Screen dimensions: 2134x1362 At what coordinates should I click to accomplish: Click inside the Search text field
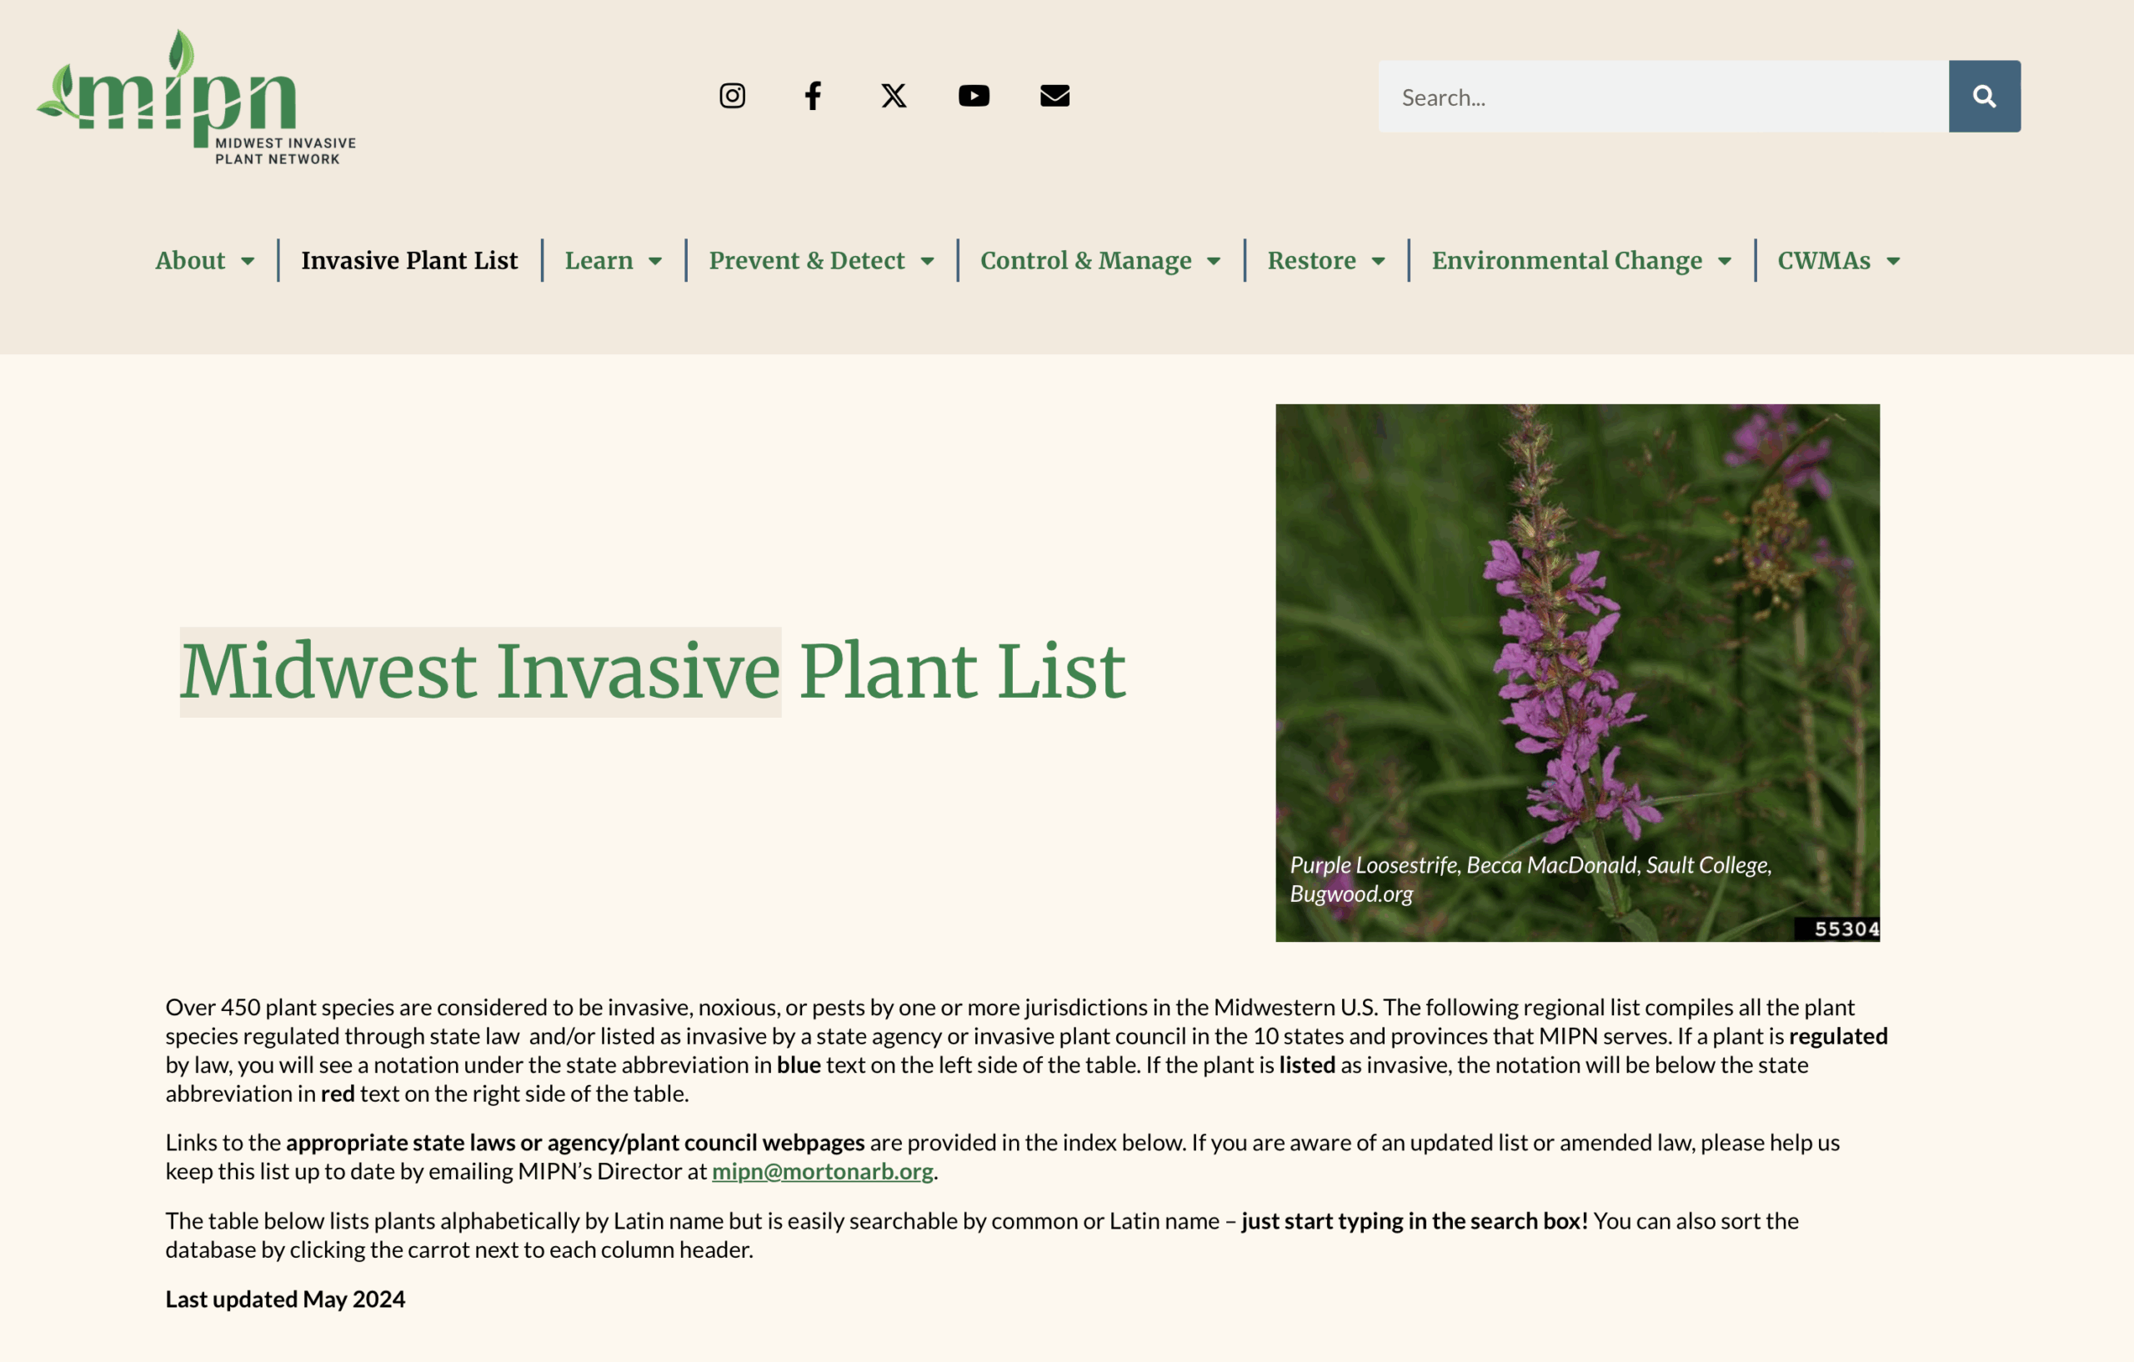pos(1662,97)
